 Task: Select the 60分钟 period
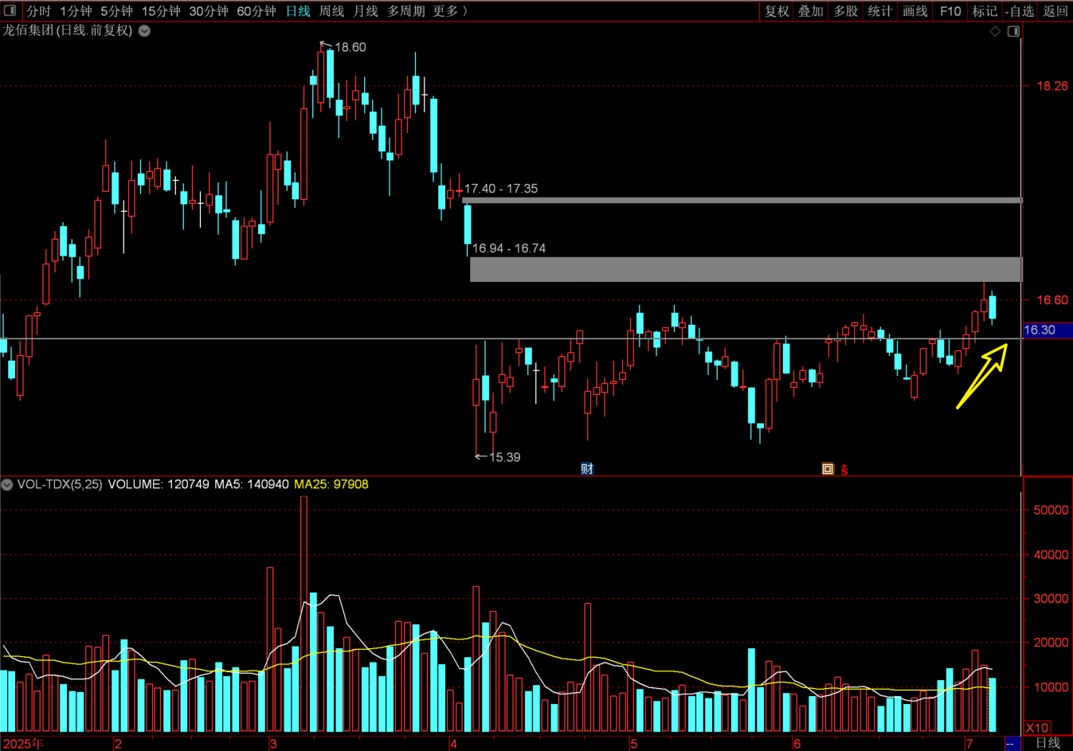click(257, 11)
